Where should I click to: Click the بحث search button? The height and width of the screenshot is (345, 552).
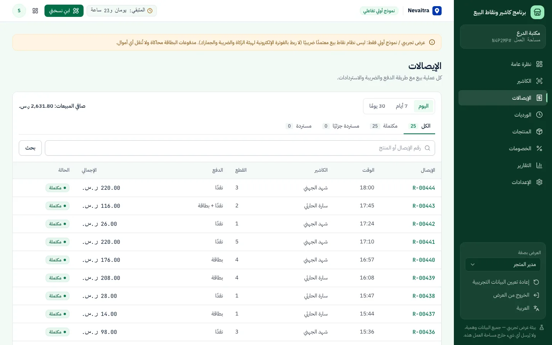30,148
